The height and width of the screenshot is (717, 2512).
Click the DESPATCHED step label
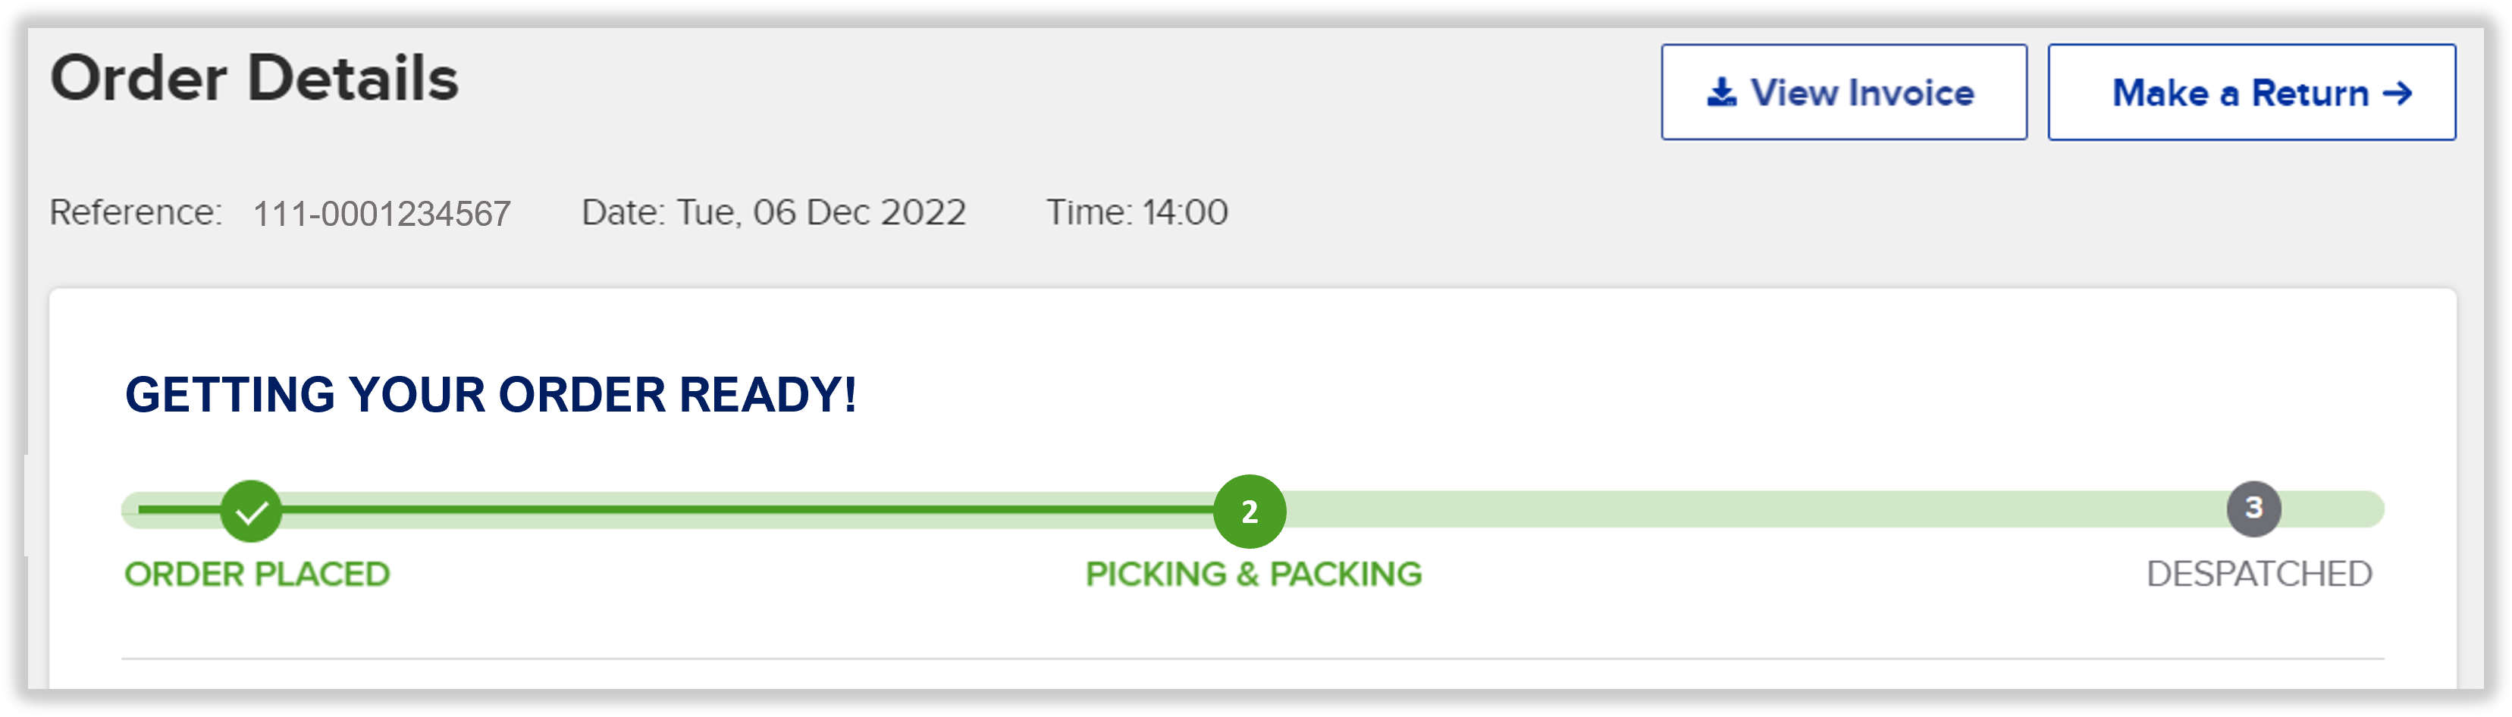2259,574
